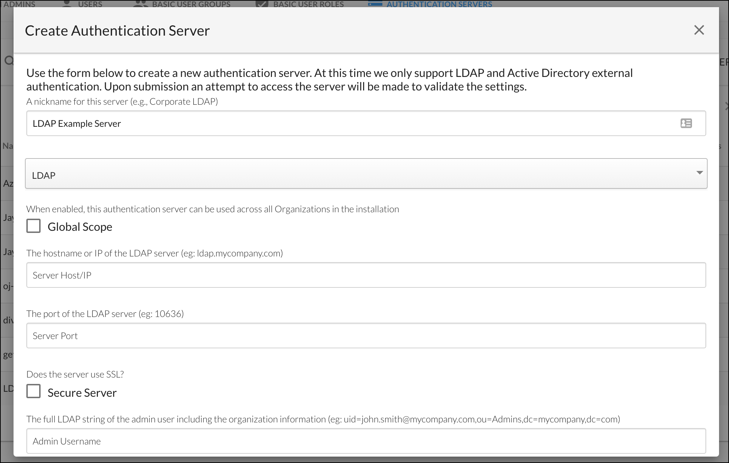Check the Secure Server checkbox

(x=33, y=391)
